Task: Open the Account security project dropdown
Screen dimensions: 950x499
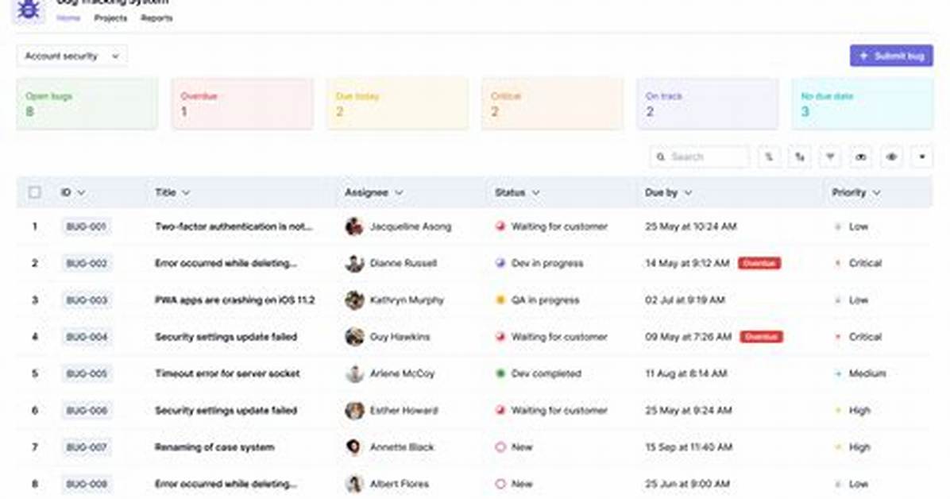Action: tap(71, 56)
